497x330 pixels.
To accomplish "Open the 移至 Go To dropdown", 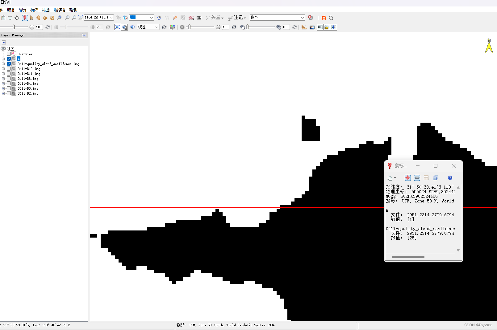I will point(302,18).
